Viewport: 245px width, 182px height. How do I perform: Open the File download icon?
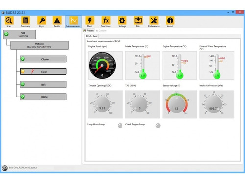(138, 21)
